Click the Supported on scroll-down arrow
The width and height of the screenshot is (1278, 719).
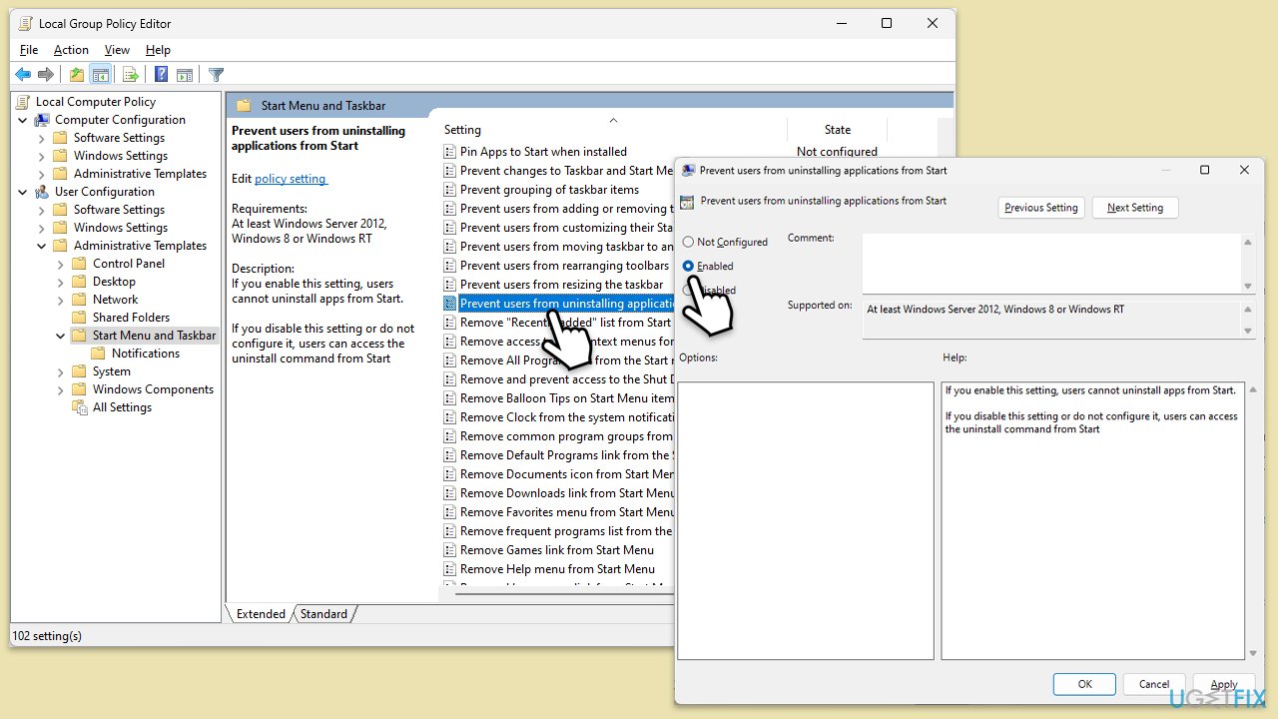point(1248,331)
